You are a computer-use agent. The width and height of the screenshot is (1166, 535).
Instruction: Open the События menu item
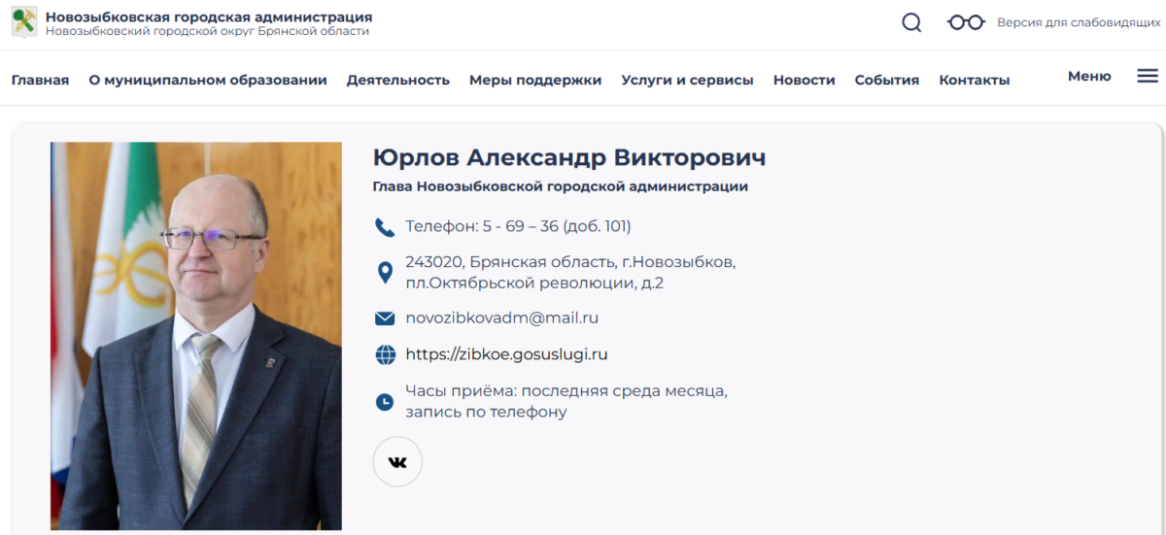pyautogui.click(x=887, y=80)
